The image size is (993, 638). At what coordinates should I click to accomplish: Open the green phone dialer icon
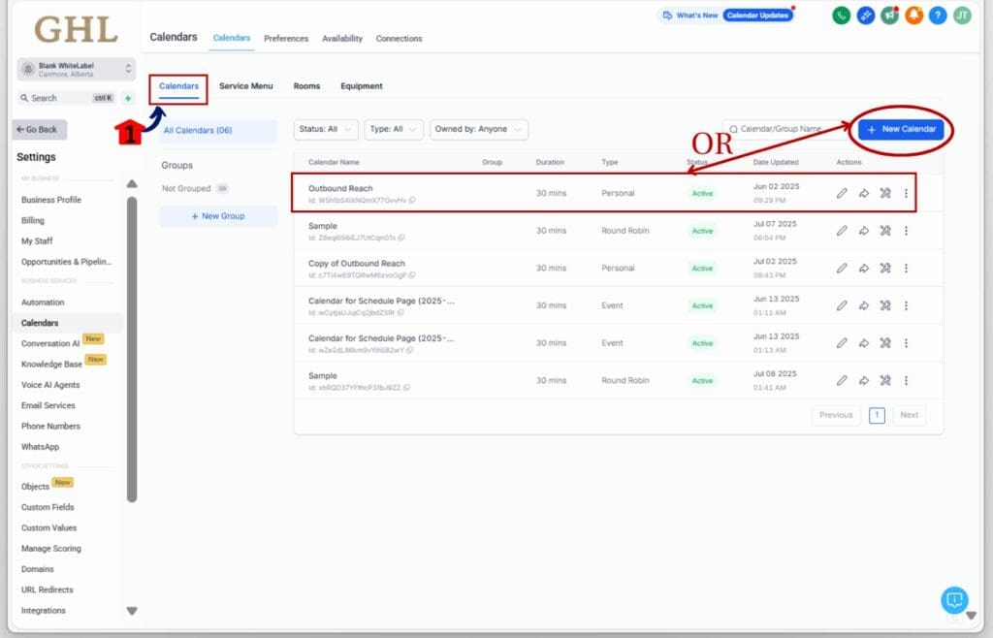841,16
